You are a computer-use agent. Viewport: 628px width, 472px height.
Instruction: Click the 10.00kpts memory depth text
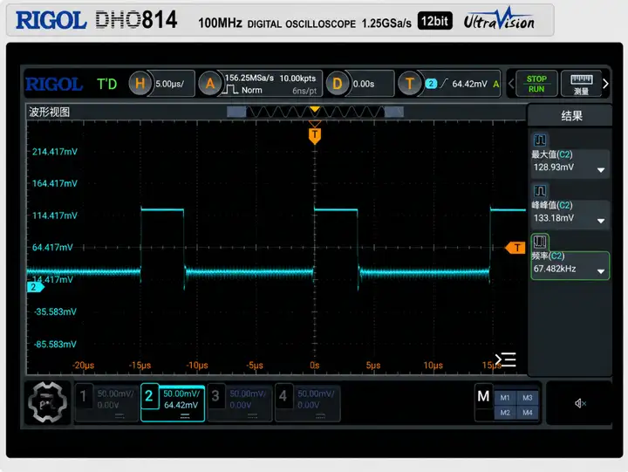tap(297, 79)
